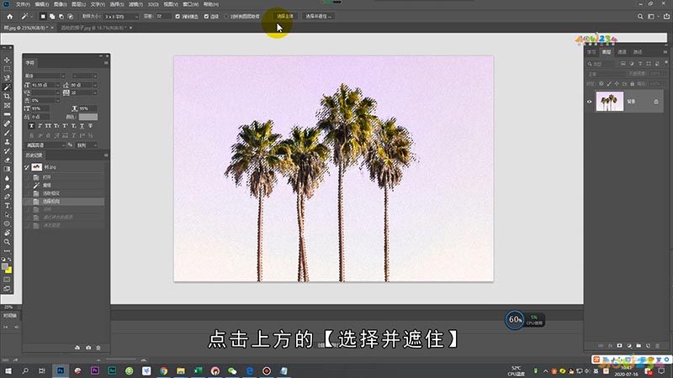Click the search magnifier in options bar
Viewport: 673px width, 378px height.
tap(640, 16)
